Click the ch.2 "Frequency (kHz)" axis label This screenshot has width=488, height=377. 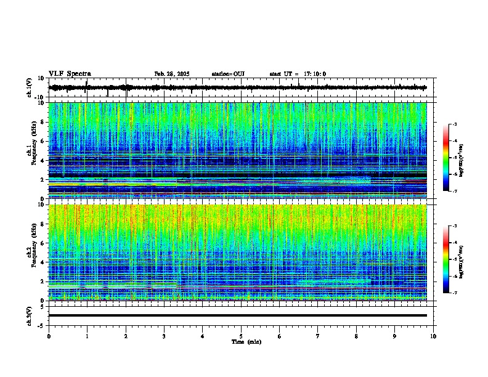point(35,245)
